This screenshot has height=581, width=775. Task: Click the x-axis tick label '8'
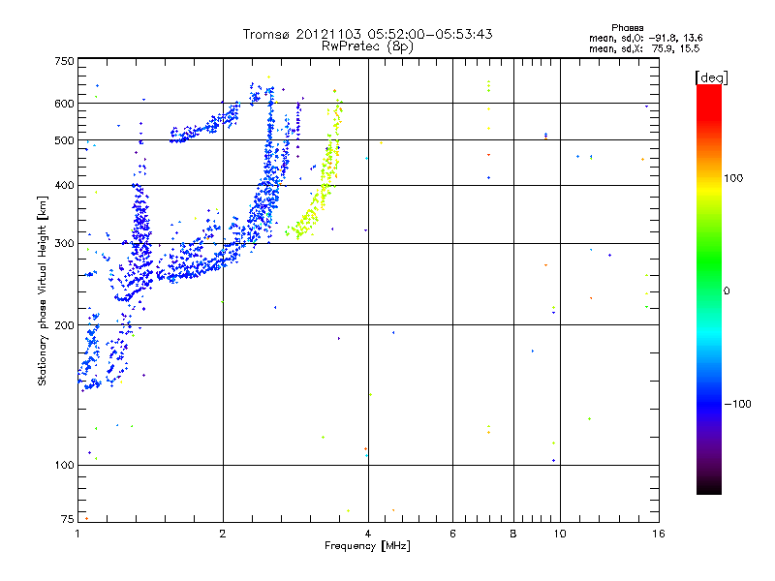pyautogui.click(x=513, y=534)
